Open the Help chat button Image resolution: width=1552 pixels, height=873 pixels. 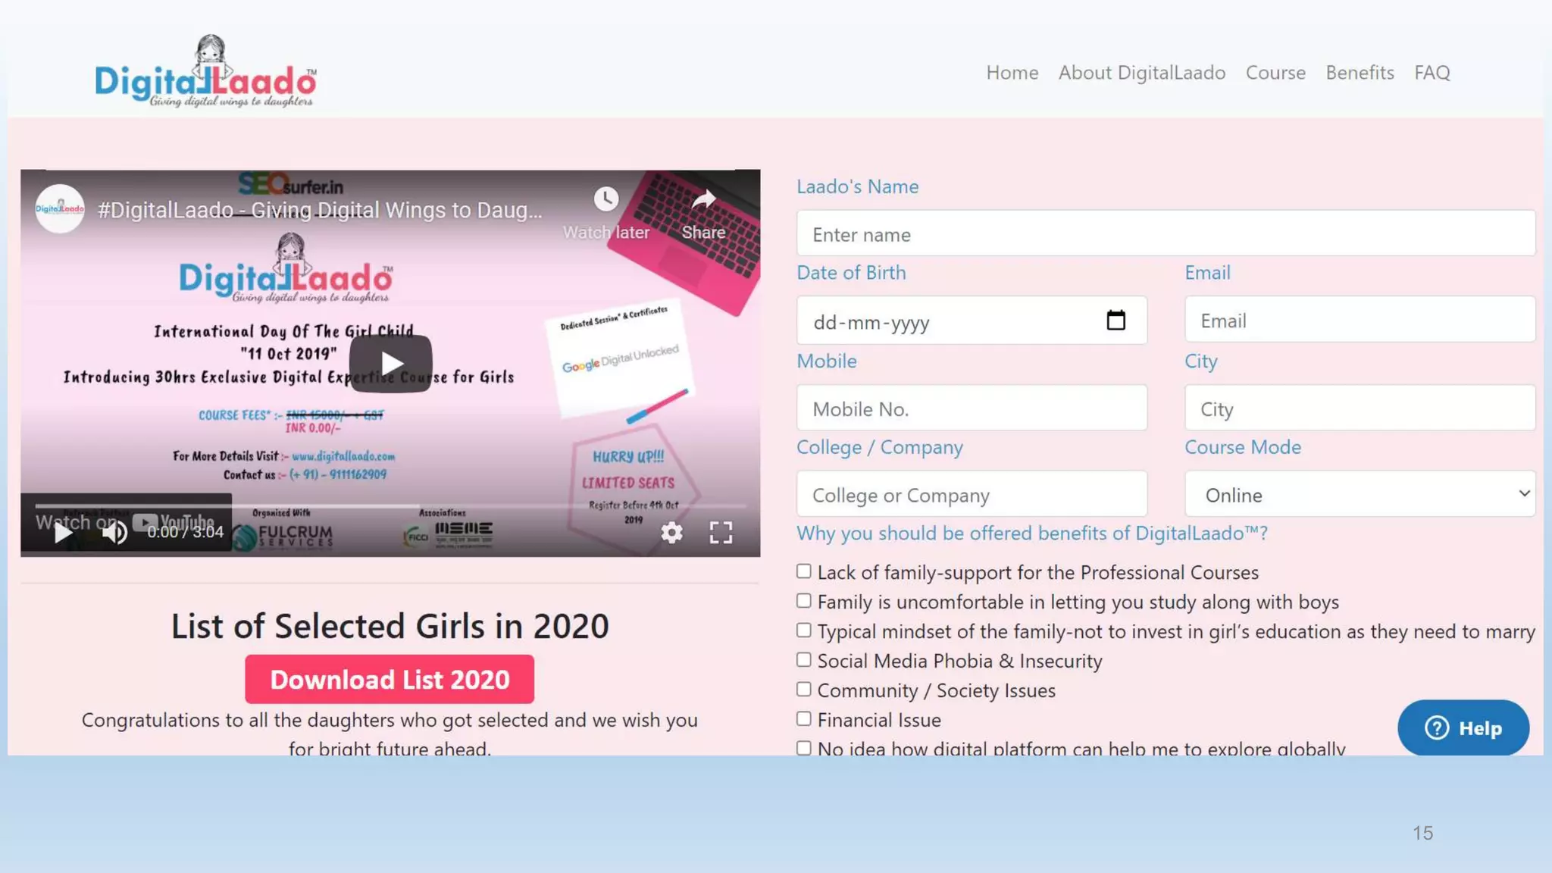click(1463, 728)
